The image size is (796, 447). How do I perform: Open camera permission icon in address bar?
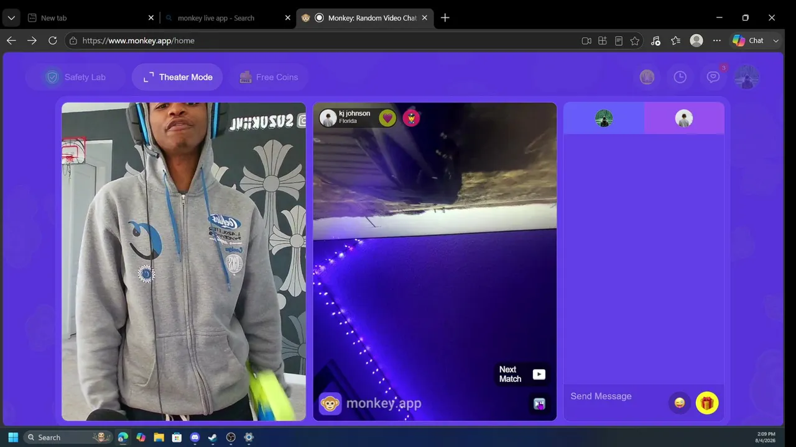[x=586, y=40]
